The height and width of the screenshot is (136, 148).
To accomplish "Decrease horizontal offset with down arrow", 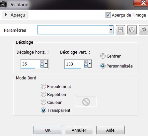I will 42,66.
